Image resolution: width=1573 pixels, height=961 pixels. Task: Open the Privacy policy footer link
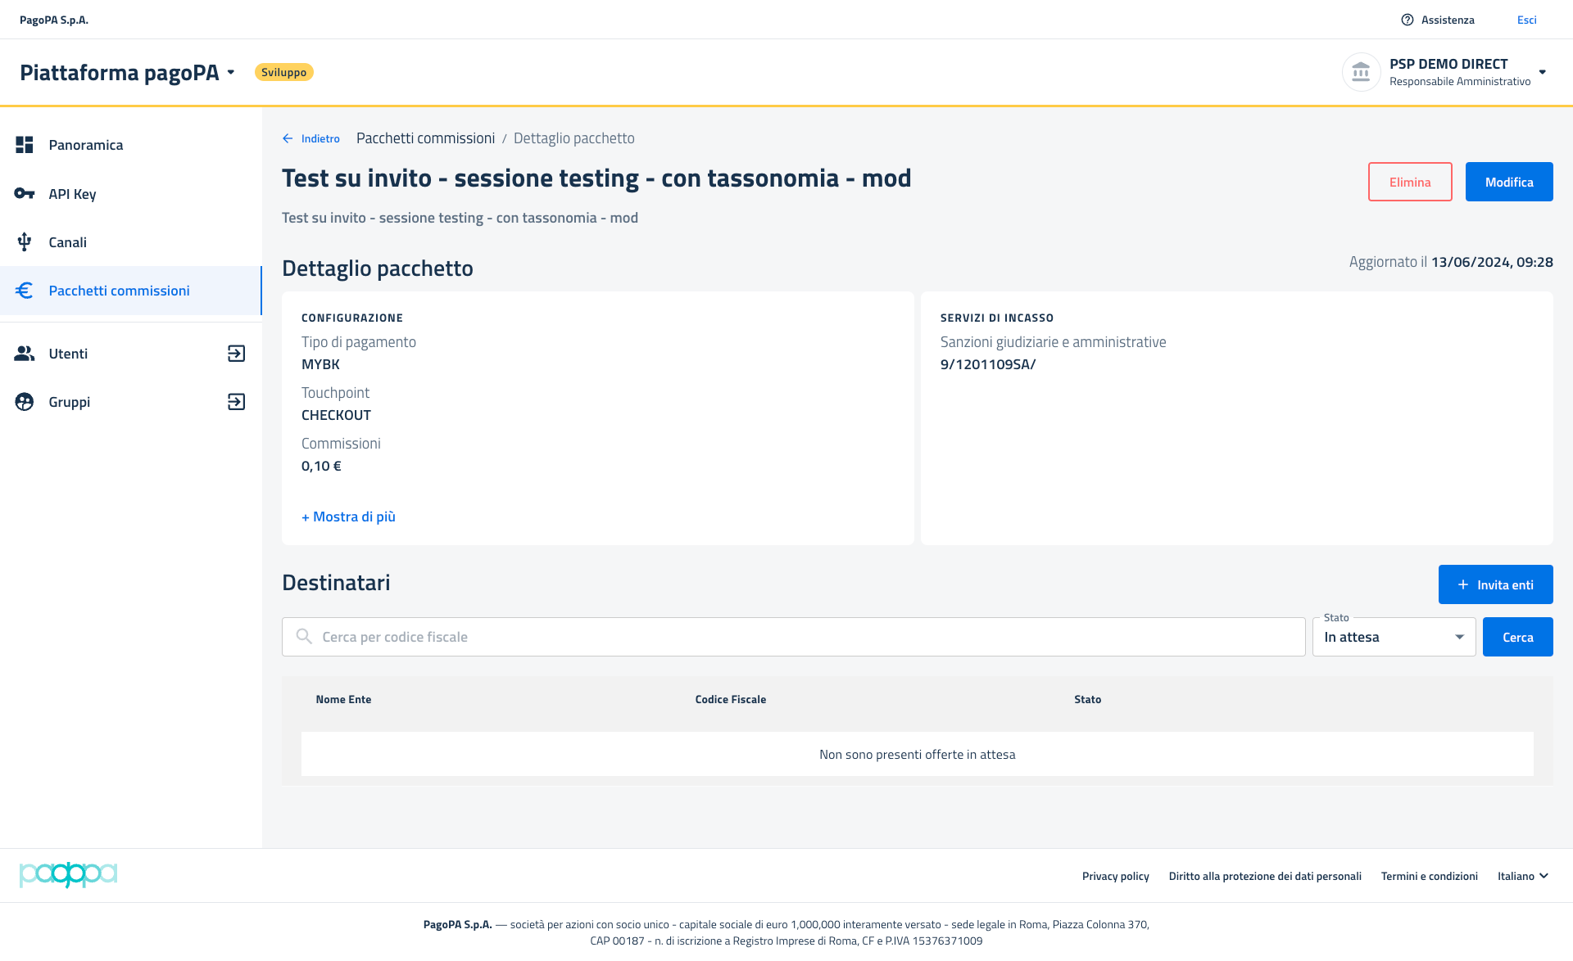click(1115, 876)
